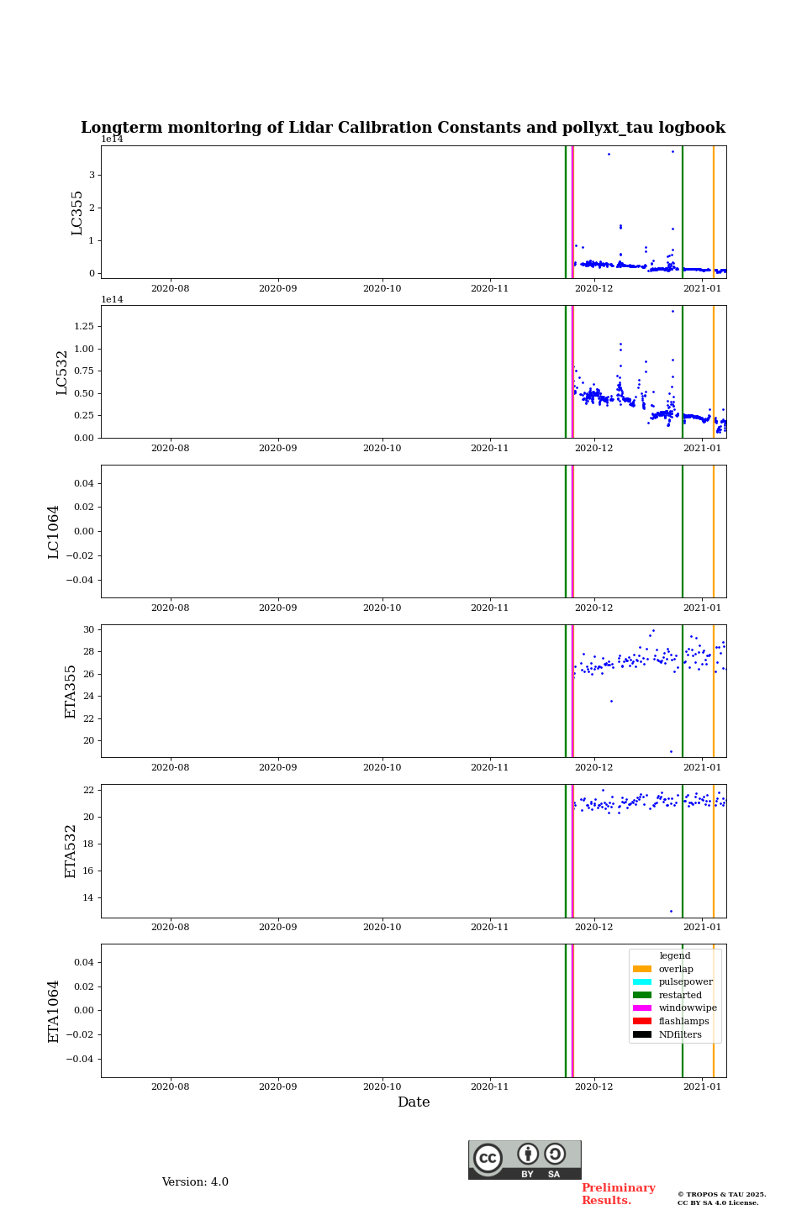This screenshot has width=807, height=1210.
Task: Click the green restarted legend swatch
Action: coord(642,995)
